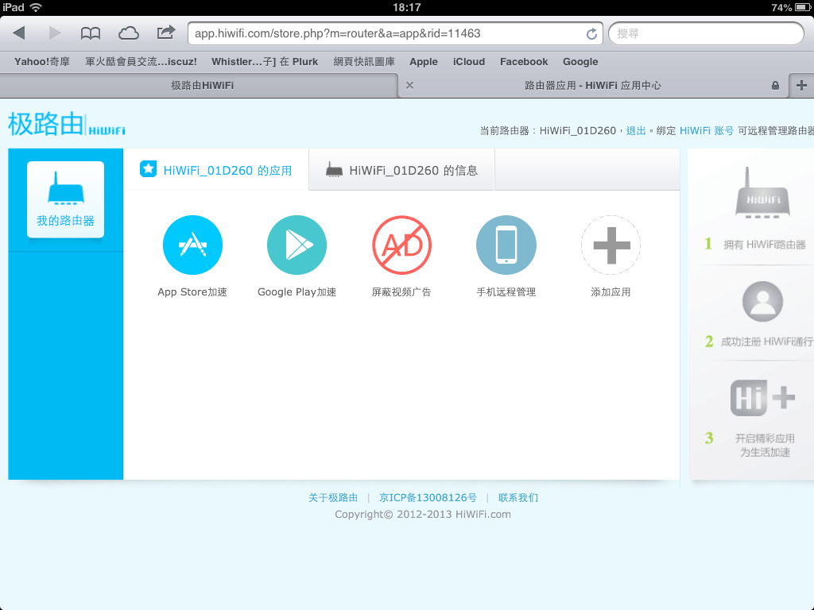Viewport: 814px width, 610px height.
Task: Open 軍火酷會員交流 bookmark
Action: tap(141, 62)
